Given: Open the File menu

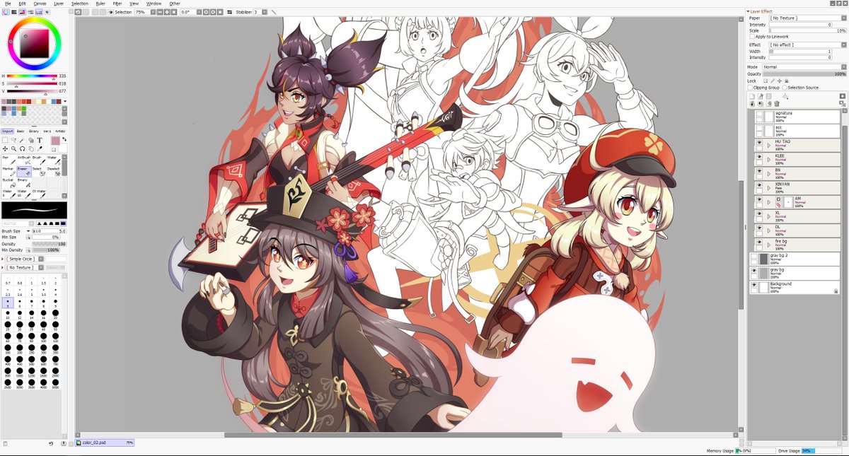Looking at the screenshot, I should 8,4.
